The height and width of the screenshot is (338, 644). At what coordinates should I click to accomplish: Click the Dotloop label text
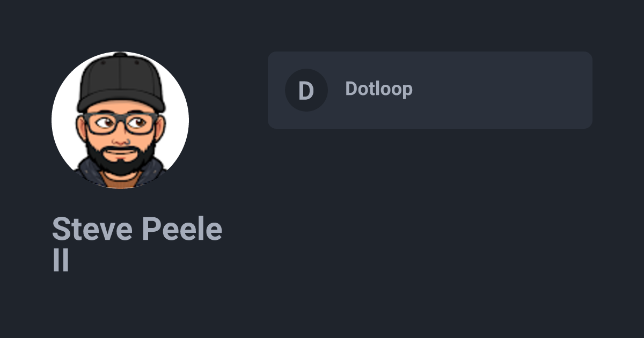379,89
